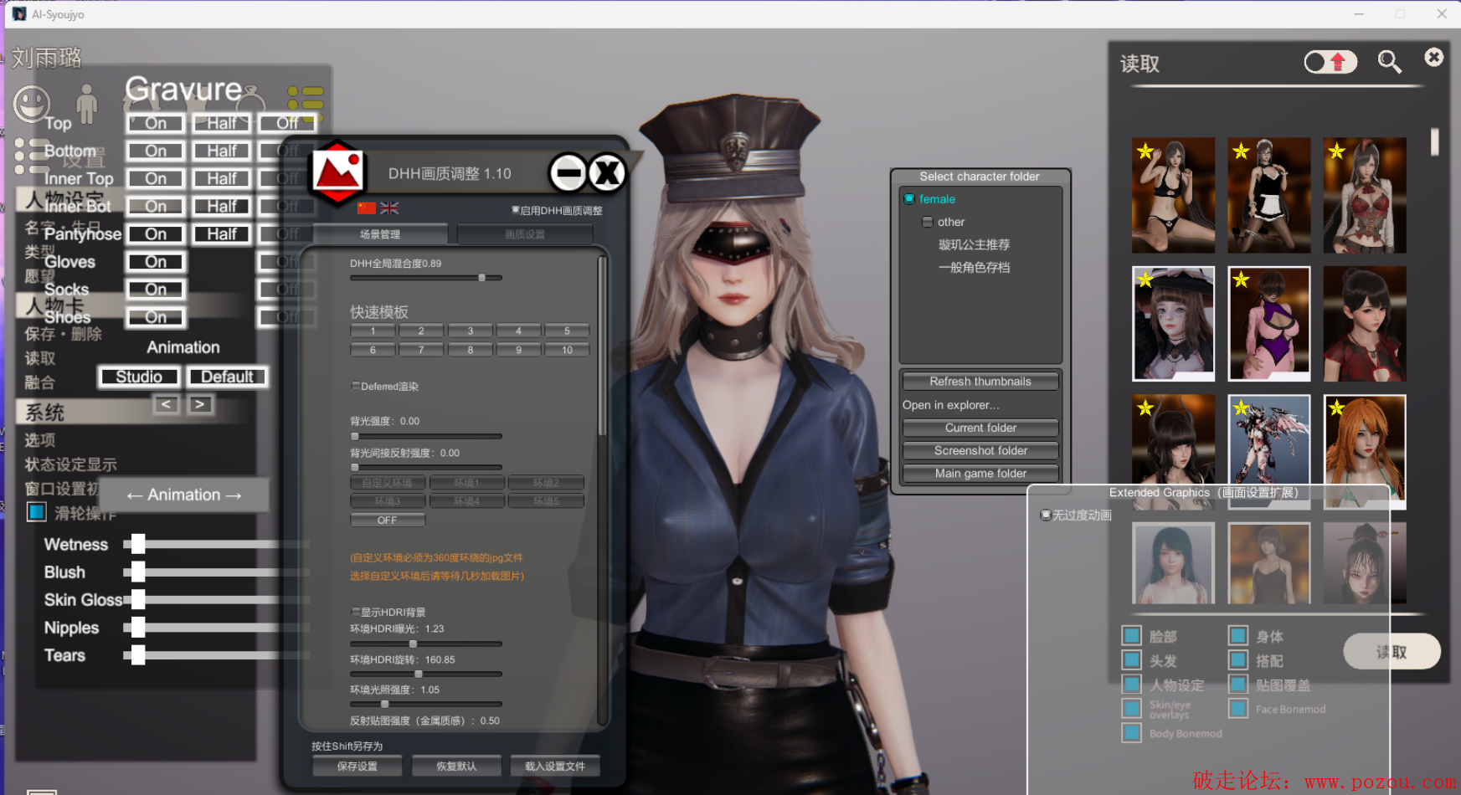Click the bullet list icon beside Bottom
Image resolution: width=1461 pixels, height=795 pixels.
coord(32,156)
